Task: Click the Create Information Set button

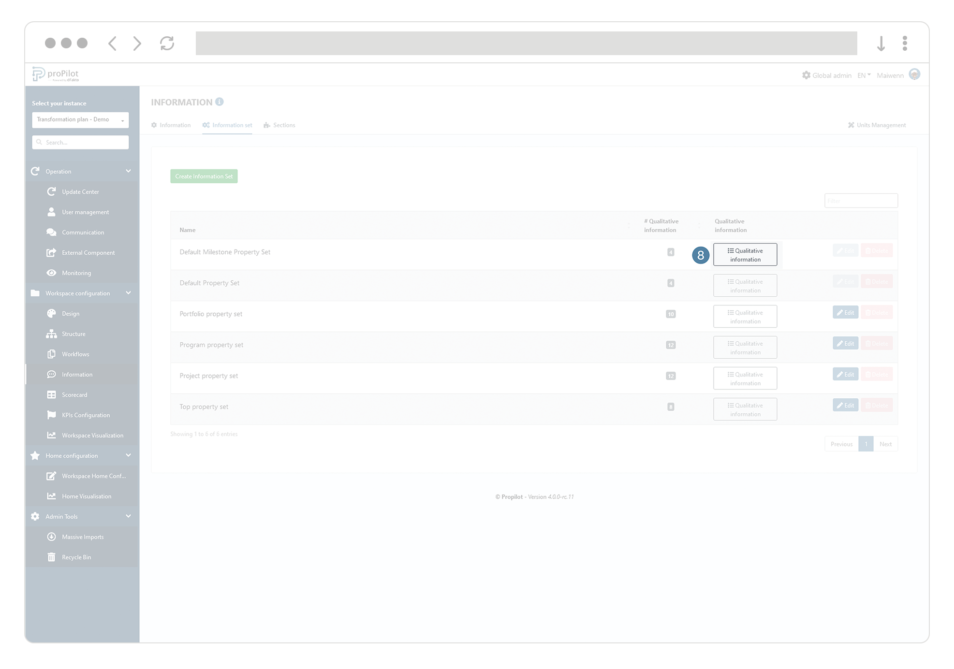Action: point(204,176)
